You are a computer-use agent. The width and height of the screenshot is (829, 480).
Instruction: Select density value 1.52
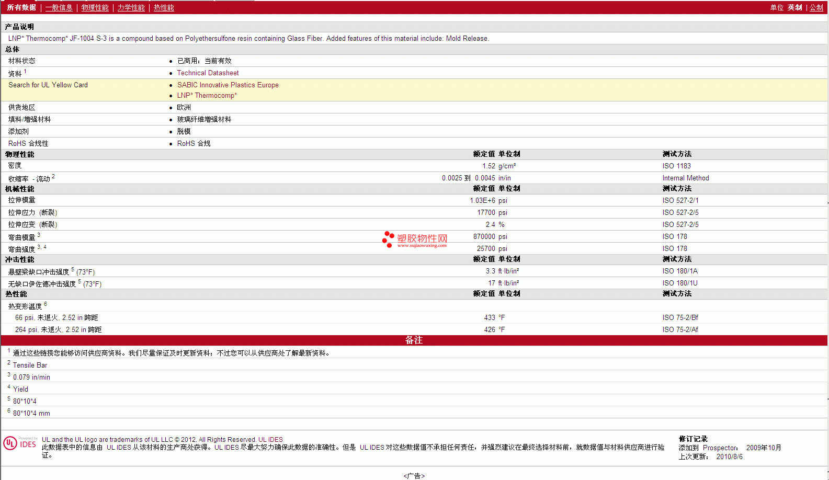coord(489,166)
